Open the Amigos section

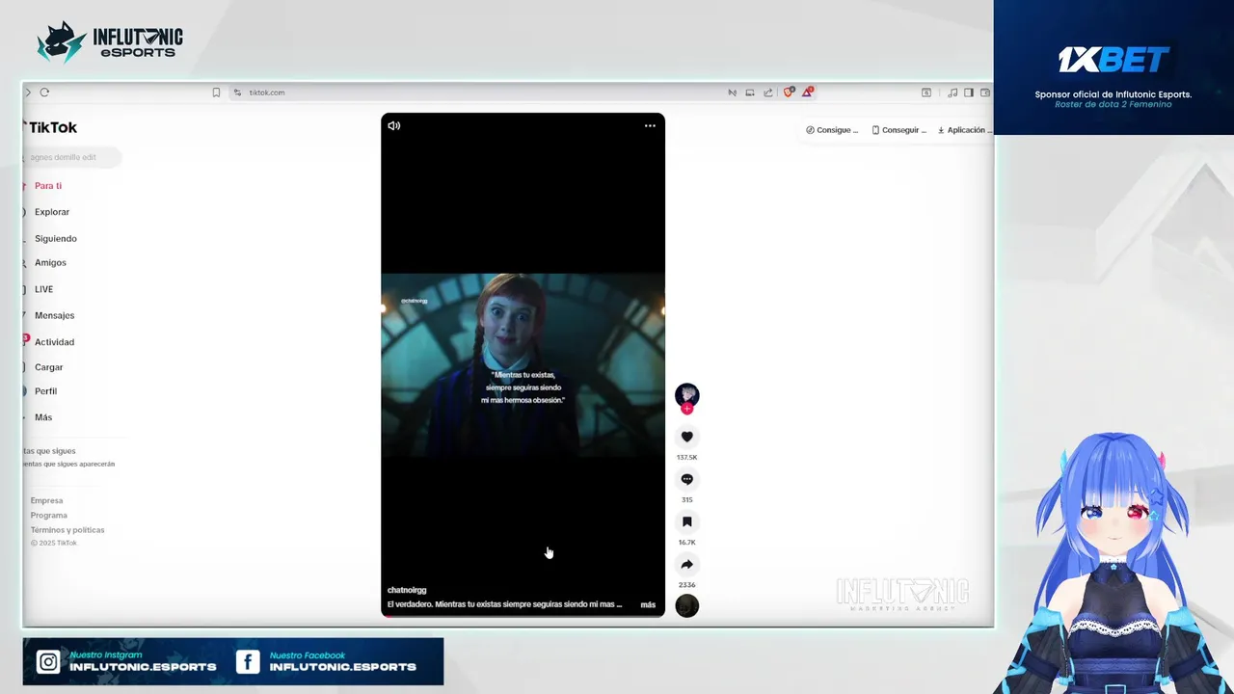(50, 262)
